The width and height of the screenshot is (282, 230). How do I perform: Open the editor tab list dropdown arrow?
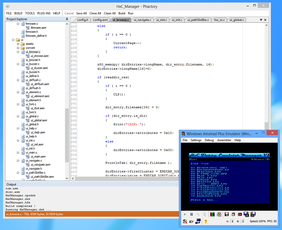pos(261,20)
